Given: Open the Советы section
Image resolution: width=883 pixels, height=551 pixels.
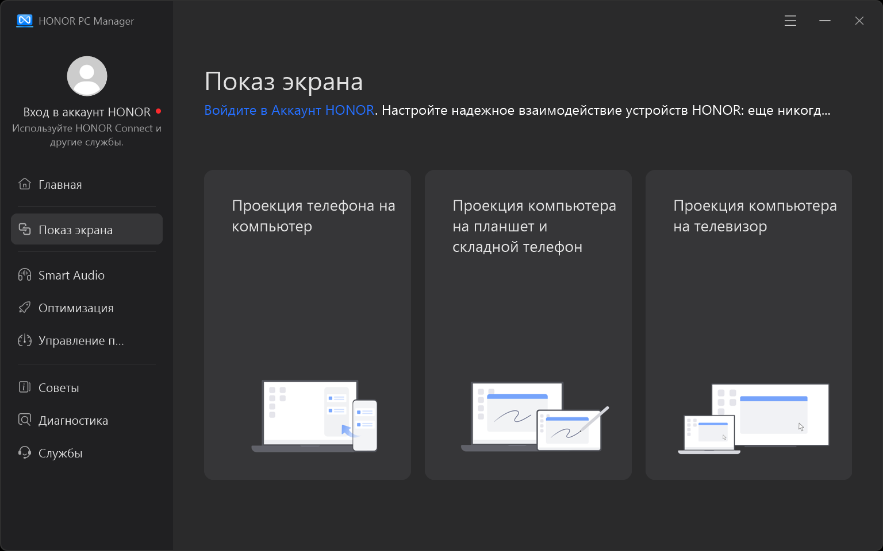Looking at the screenshot, I should click(87, 387).
